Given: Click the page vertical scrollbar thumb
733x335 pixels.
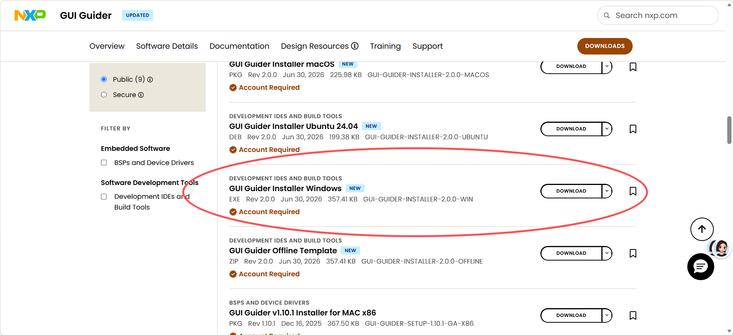Looking at the screenshot, I should click(729, 130).
